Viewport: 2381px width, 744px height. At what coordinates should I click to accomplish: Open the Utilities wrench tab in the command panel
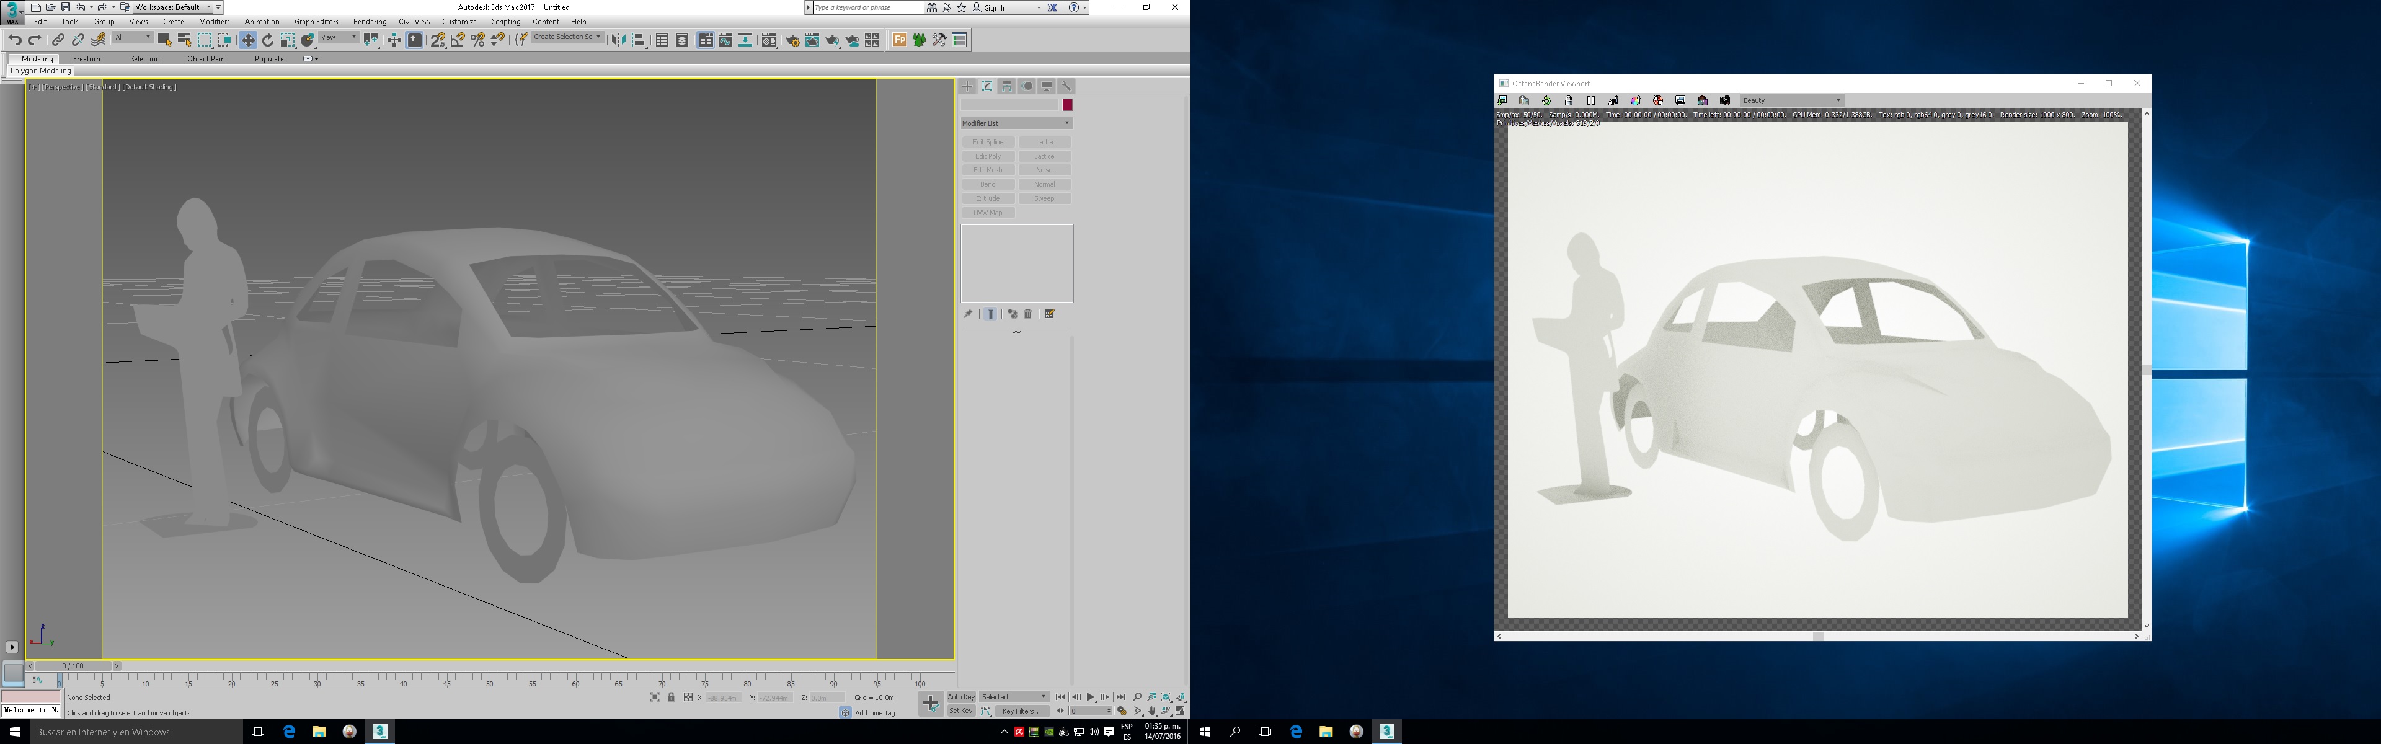coord(1066,86)
